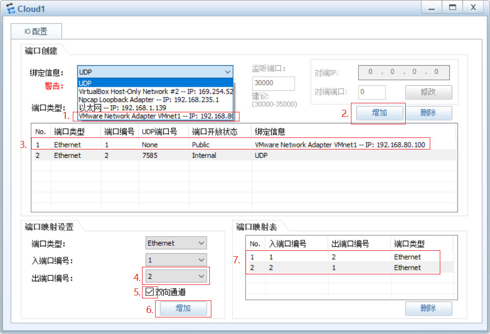Screen dimensions: 490x334
Task: Choose VirtualBox Host-Only Network #2 option
Action: (155, 91)
